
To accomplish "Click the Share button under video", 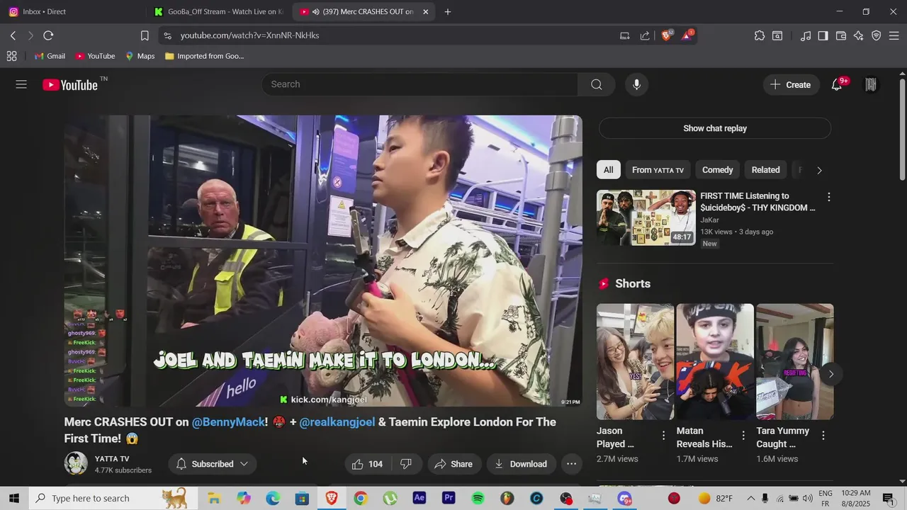I will tap(453, 464).
